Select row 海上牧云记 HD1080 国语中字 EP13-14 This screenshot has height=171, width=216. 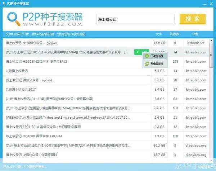106,136
